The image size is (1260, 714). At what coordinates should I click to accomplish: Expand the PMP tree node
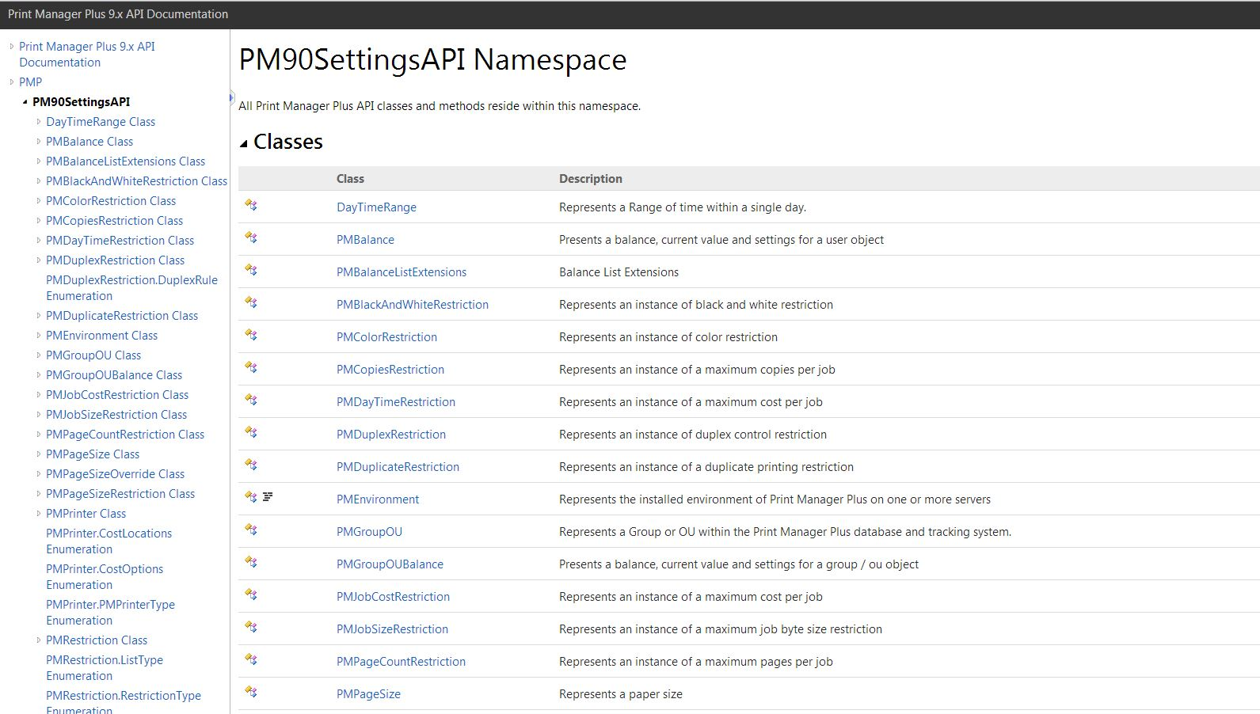(11, 82)
